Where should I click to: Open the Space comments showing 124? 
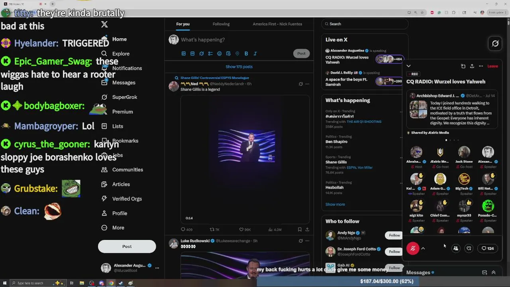point(488,248)
